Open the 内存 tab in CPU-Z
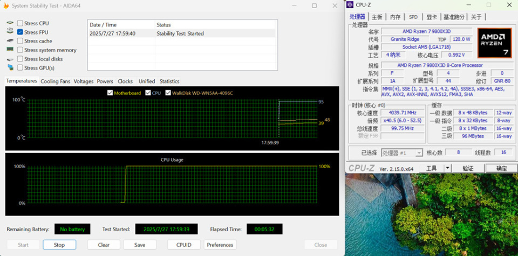The image size is (518, 256). click(395, 17)
